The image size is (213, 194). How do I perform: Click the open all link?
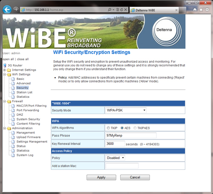(x=8, y=59)
